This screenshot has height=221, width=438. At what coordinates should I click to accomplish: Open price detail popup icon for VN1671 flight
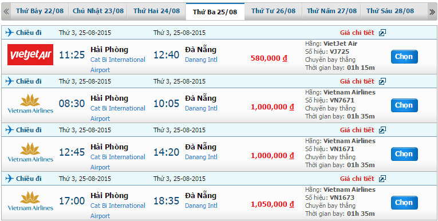tap(382, 130)
